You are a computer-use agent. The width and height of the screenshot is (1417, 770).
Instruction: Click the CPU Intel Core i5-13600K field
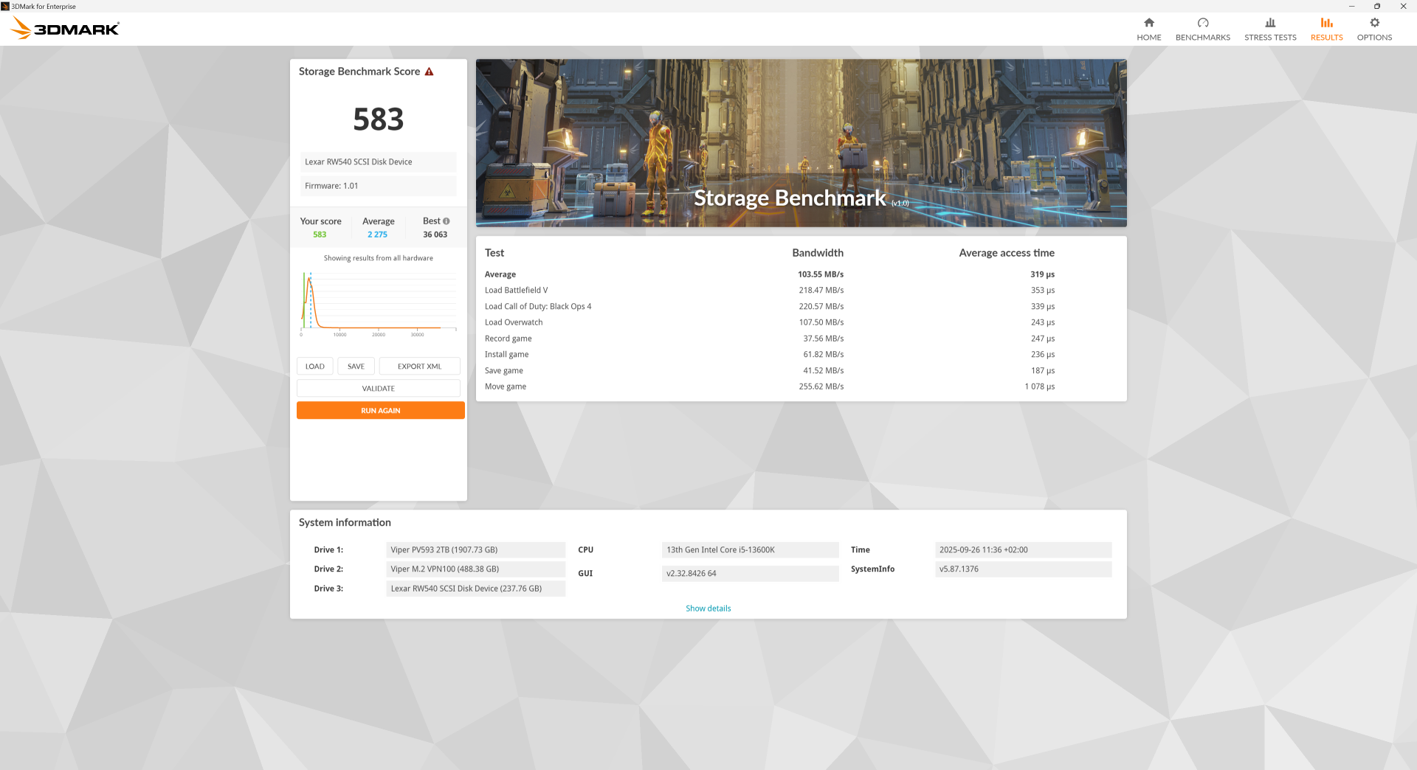749,550
